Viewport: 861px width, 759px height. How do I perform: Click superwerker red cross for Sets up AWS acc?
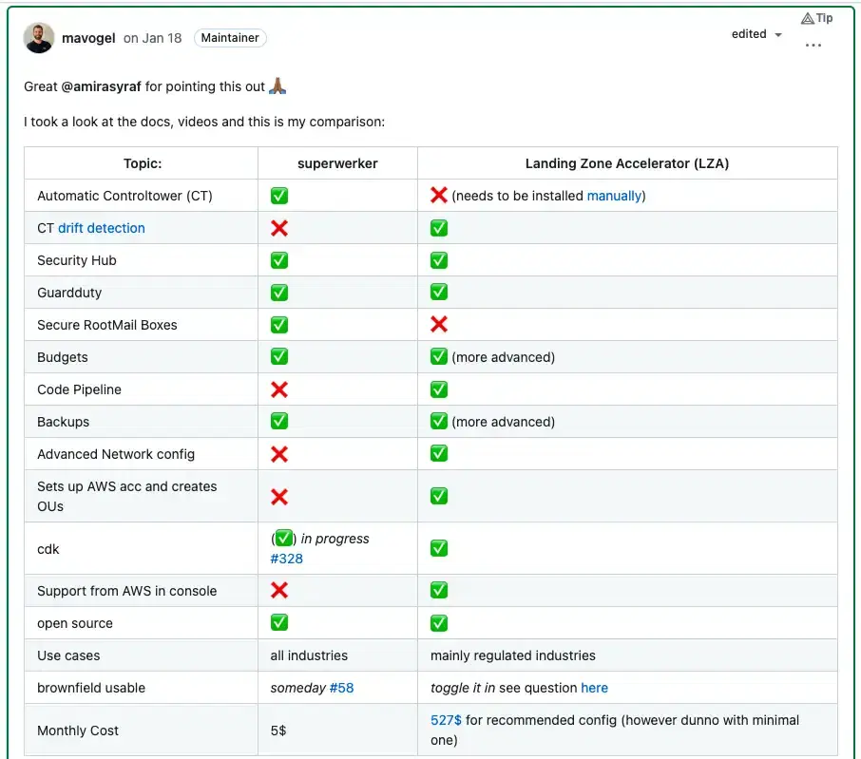click(279, 497)
